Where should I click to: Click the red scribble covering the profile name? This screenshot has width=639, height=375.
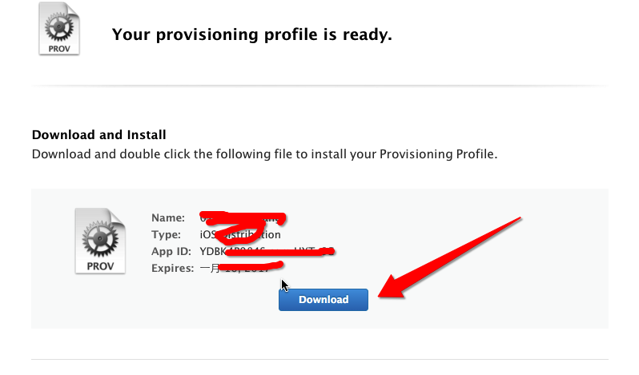tap(248, 217)
